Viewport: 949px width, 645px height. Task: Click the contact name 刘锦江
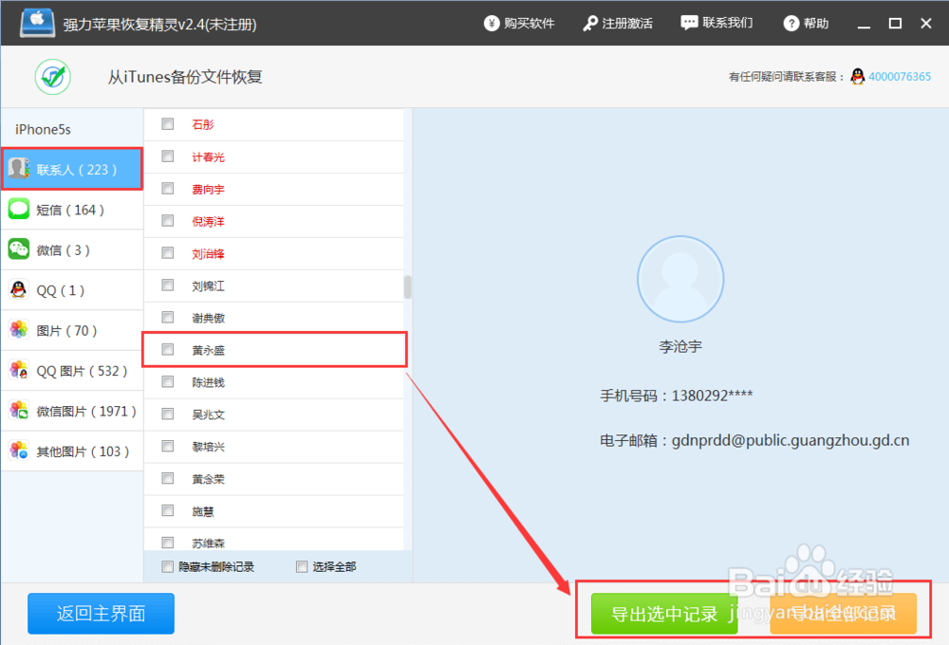[x=208, y=286]
